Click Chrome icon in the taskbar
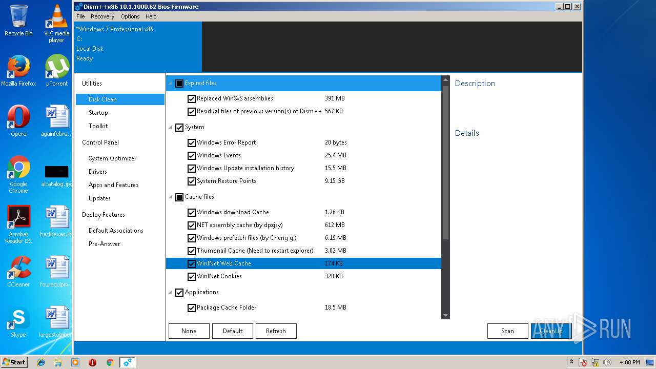The height and width of the screenshot is (369, 656). pyautogui.click(x=110, y=362)
